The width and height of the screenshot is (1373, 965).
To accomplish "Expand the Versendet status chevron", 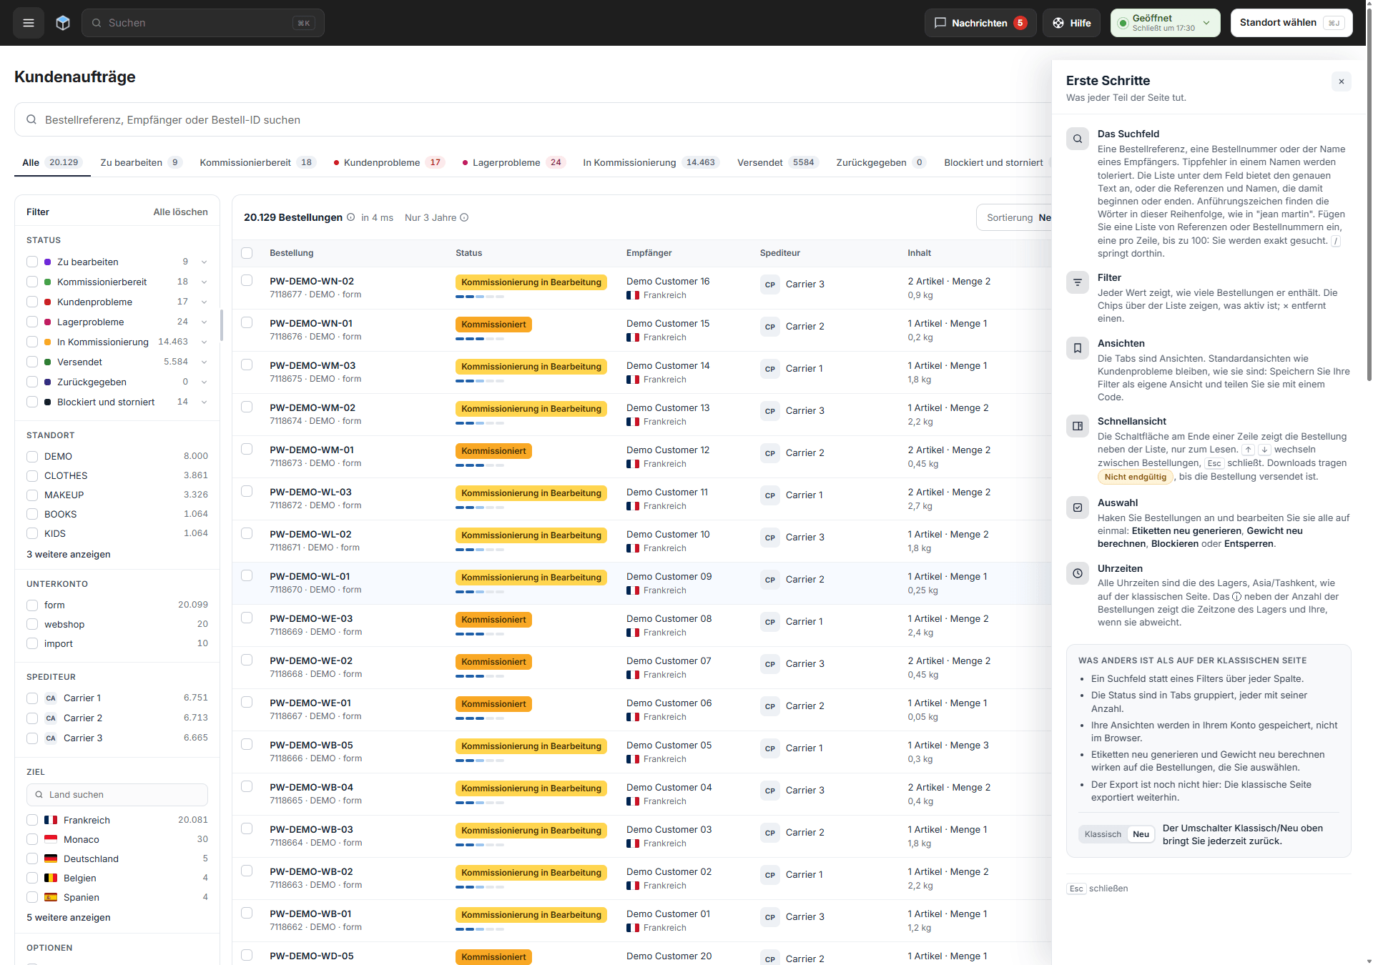I will pos(205,362).
